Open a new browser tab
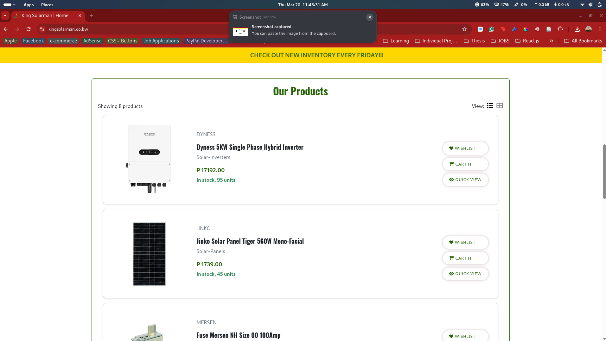 (91, 16)
